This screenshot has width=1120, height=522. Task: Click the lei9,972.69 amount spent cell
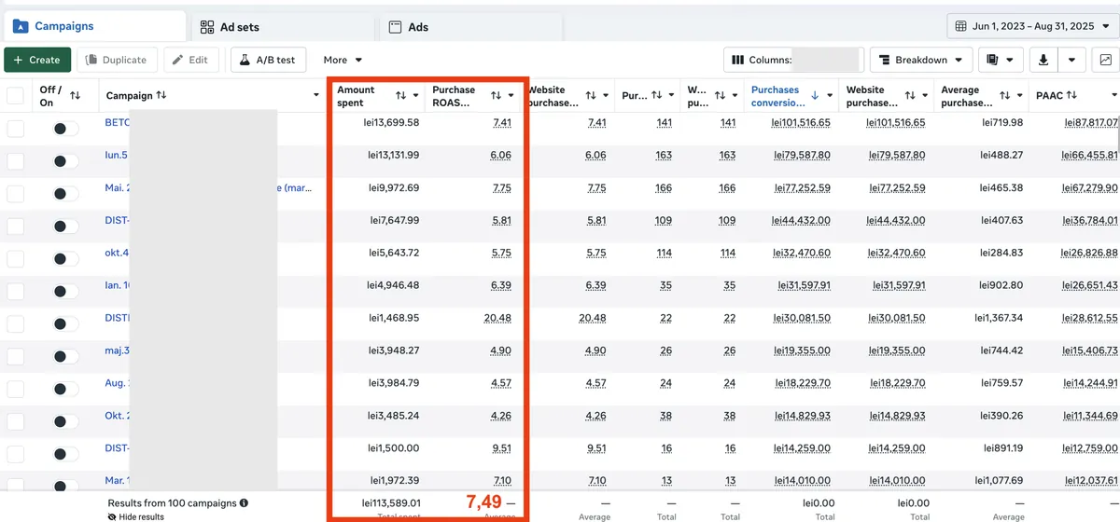[x=395, y=188]
